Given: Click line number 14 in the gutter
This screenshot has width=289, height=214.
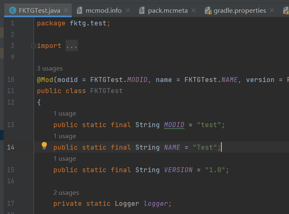Looking at the screenshot, I should tap(11, 148).
